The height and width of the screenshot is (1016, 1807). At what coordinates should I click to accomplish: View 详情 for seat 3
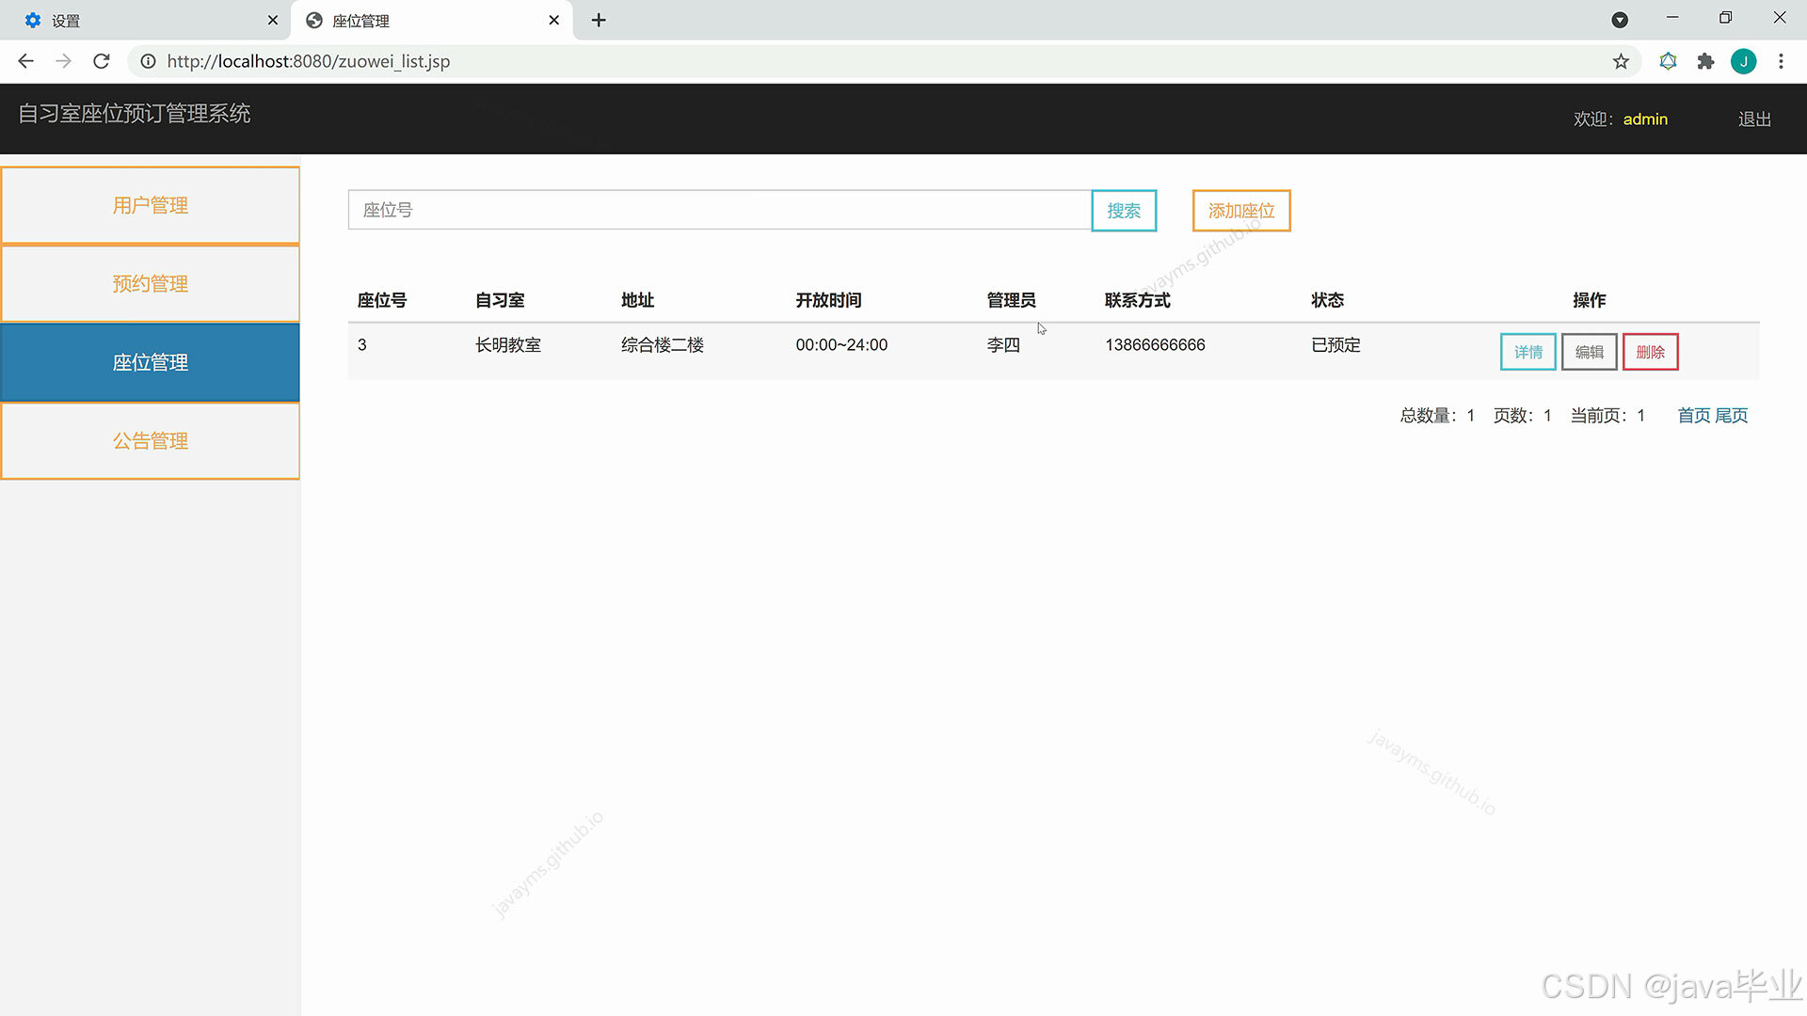pyautogui.click(x=1528, y=352)
